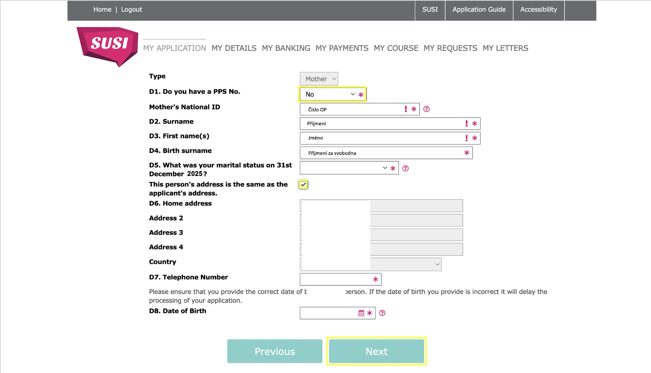Click the National ID error exclamation icon
Image resolution: width=651 pixels, height=373 pixels.
point(406,109)
